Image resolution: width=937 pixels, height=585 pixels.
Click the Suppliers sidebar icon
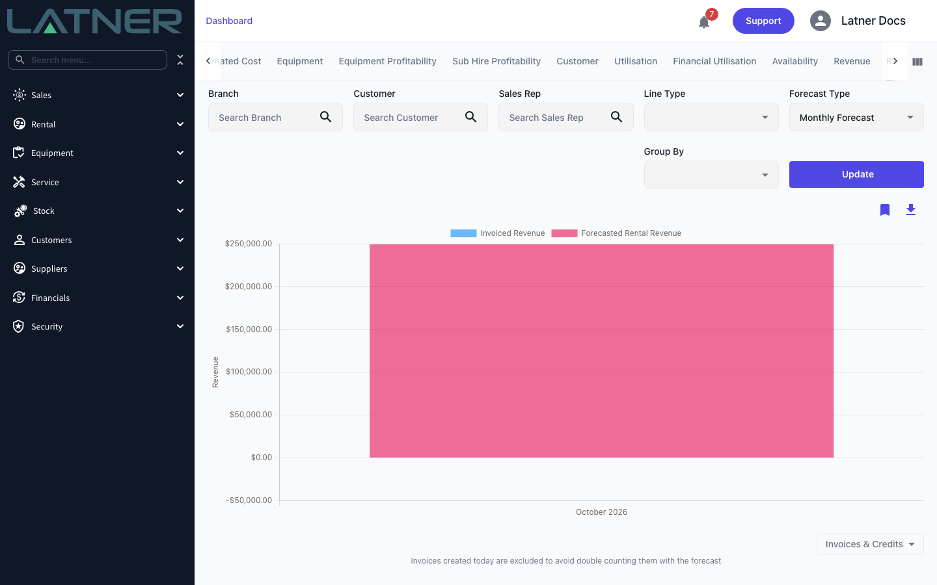point(20,268)
